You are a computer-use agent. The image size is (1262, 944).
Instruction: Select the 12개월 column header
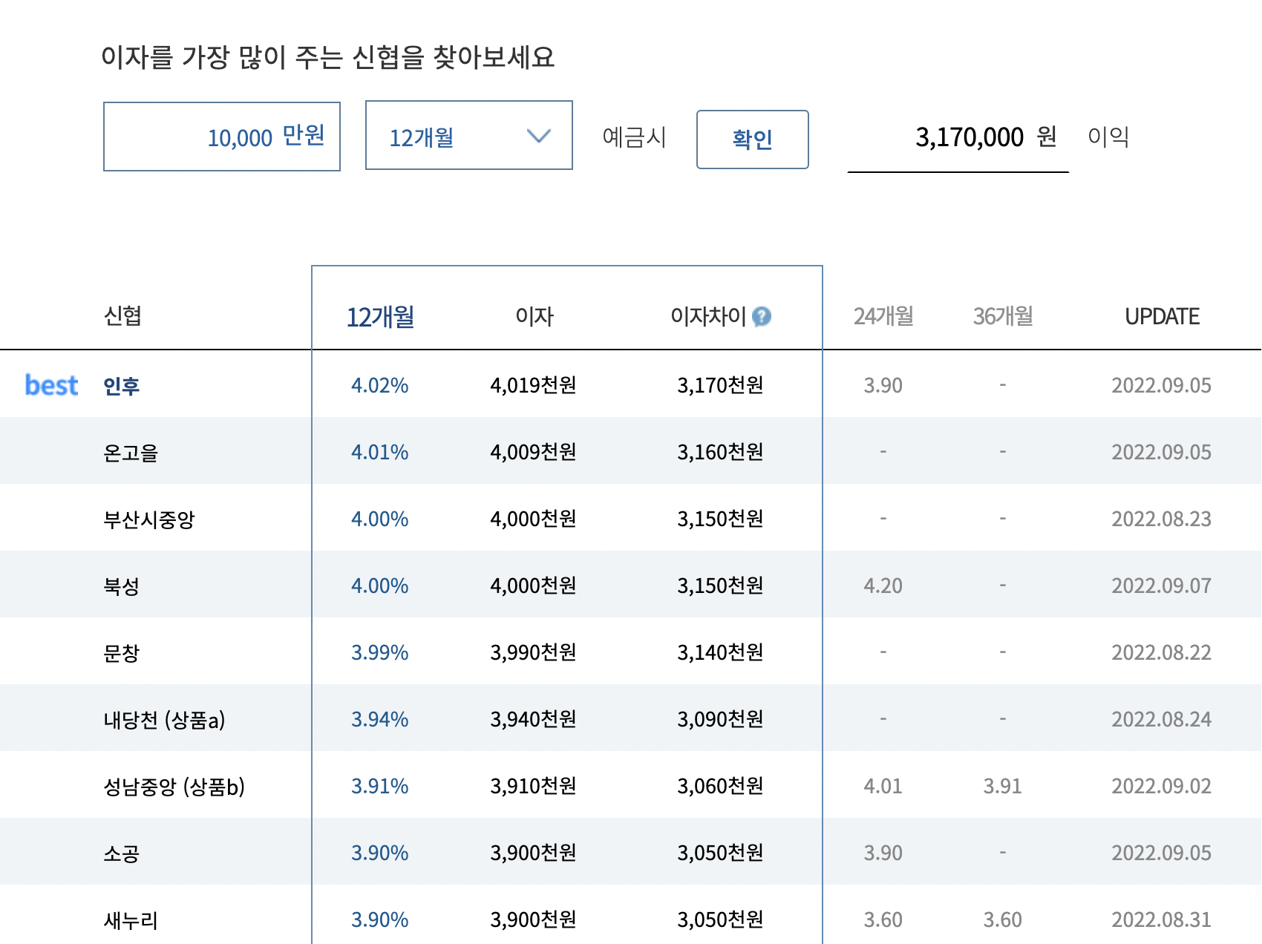pos(381,317)
